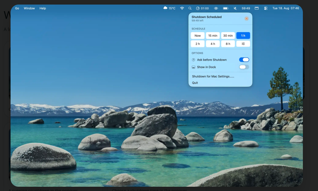Viewport: 318px width, 191px height.
Task: Click the muted speaker icon
Action: pos(235,8)
